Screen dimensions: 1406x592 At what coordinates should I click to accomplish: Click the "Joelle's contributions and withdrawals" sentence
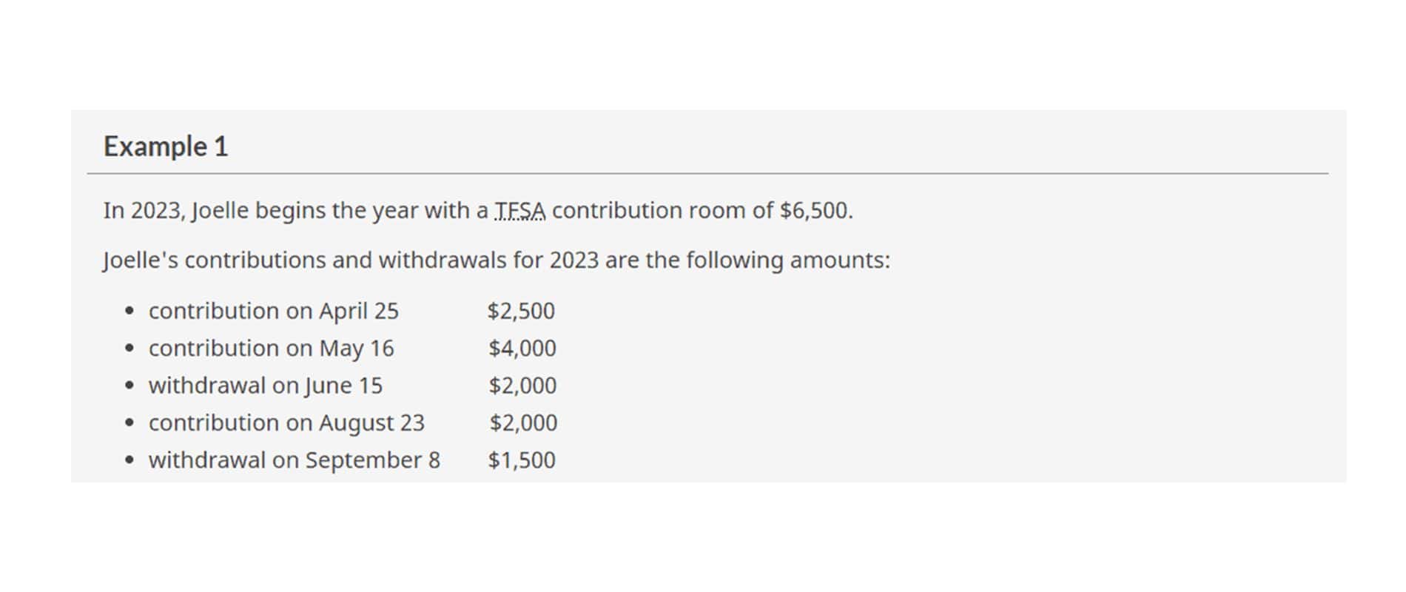point(496,260)
